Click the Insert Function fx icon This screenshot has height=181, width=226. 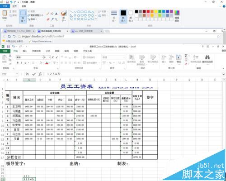point(40,74)
